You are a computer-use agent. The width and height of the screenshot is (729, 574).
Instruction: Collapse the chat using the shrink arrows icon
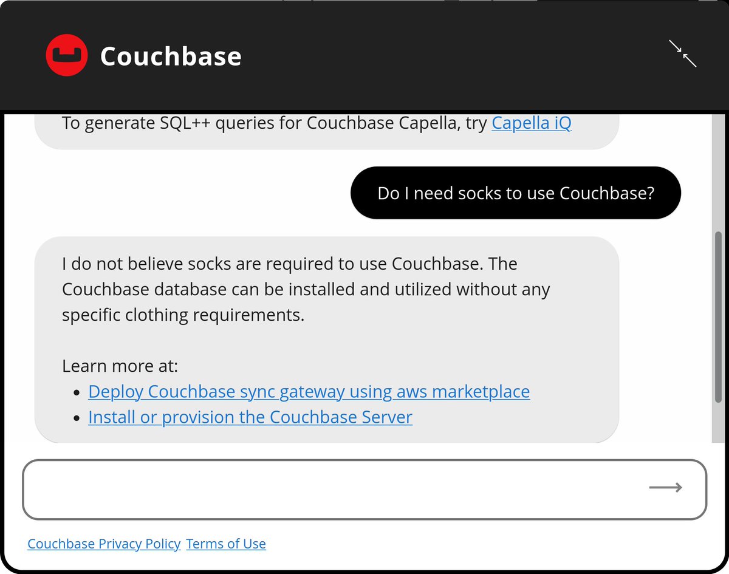pos(682,53)
